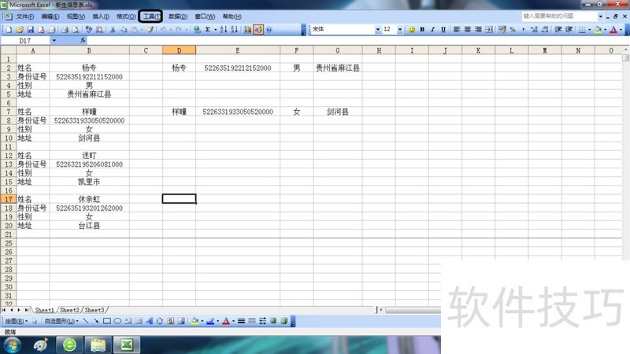Toggle the highlighted drawing toolbar button
Viewport: 630px width, 354px height.
coord(258,29)
